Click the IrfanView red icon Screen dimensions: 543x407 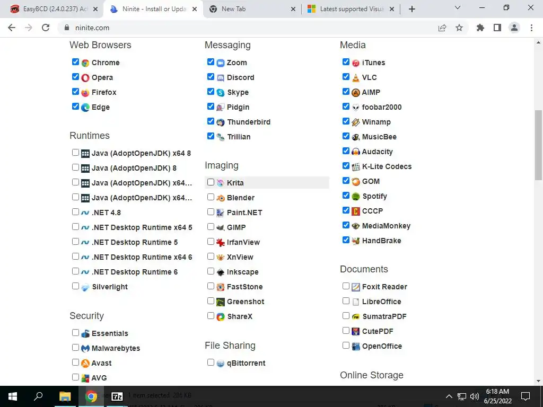[x=221, y=243]
